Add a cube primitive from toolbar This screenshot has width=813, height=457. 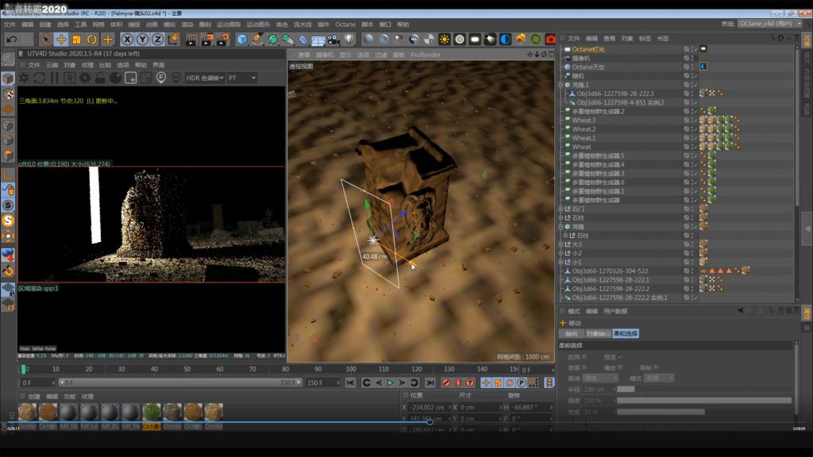242,39
